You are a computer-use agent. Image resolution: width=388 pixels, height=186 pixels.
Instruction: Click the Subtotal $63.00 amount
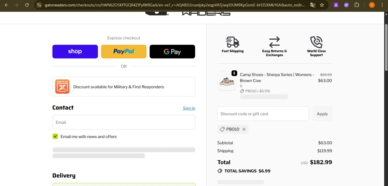click(325, 143)
